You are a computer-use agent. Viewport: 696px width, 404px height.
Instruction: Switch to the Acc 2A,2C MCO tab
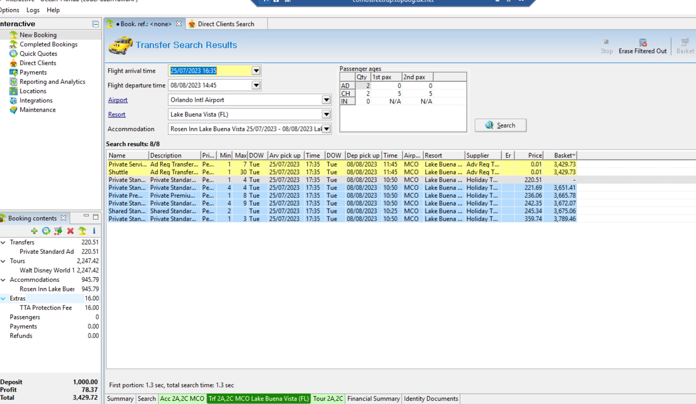pos(182,399)
